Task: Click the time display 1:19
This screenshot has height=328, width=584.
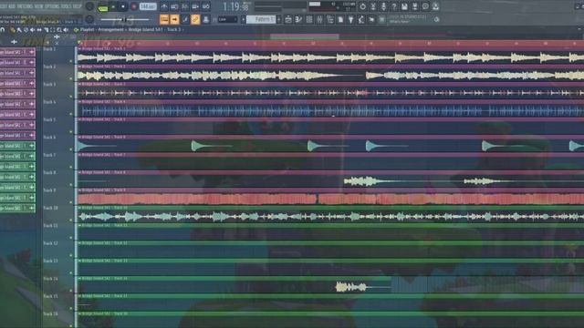Action: tap(235, 6)
